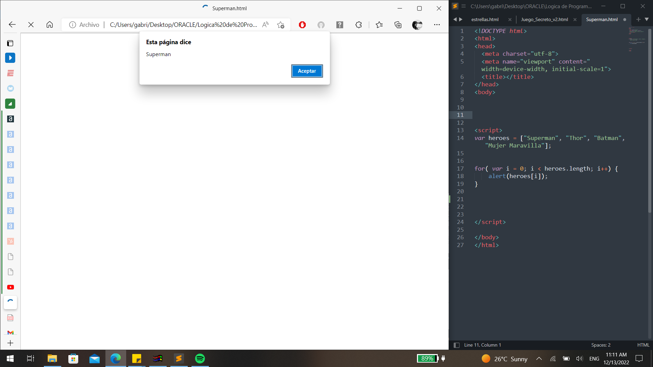Open Task View on the taskbar
Screen dimensions: 653x367
(31, 359)
